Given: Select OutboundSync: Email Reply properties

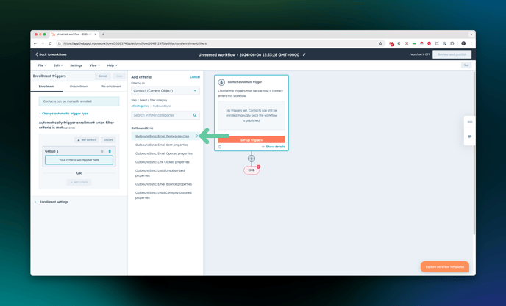Looking at the screenshot, I should click(162, 136).
